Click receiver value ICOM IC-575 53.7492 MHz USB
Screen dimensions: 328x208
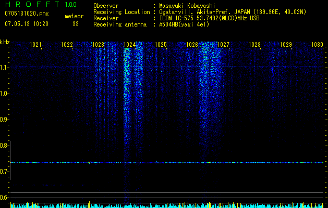click(210, 18)
